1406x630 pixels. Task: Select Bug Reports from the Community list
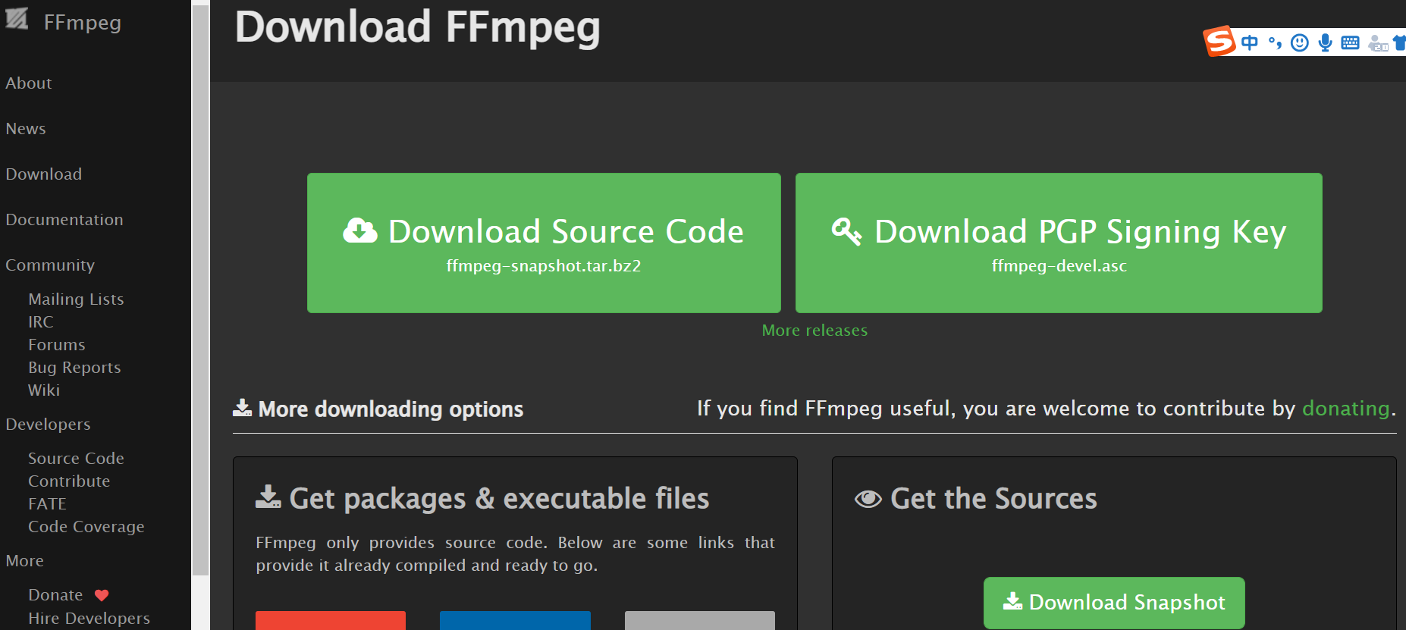74,367
